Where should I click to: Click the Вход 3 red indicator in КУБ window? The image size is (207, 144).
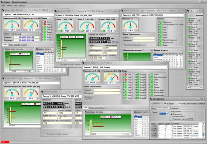pyautogui.click(x=126, y=80)
